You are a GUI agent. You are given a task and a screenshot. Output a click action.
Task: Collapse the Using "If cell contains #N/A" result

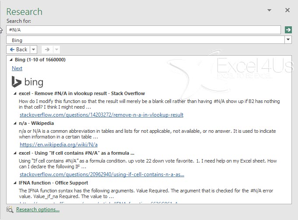coord(15,153)
